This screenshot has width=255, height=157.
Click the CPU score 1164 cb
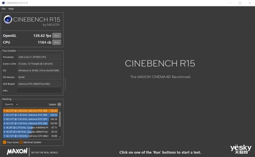44,43
